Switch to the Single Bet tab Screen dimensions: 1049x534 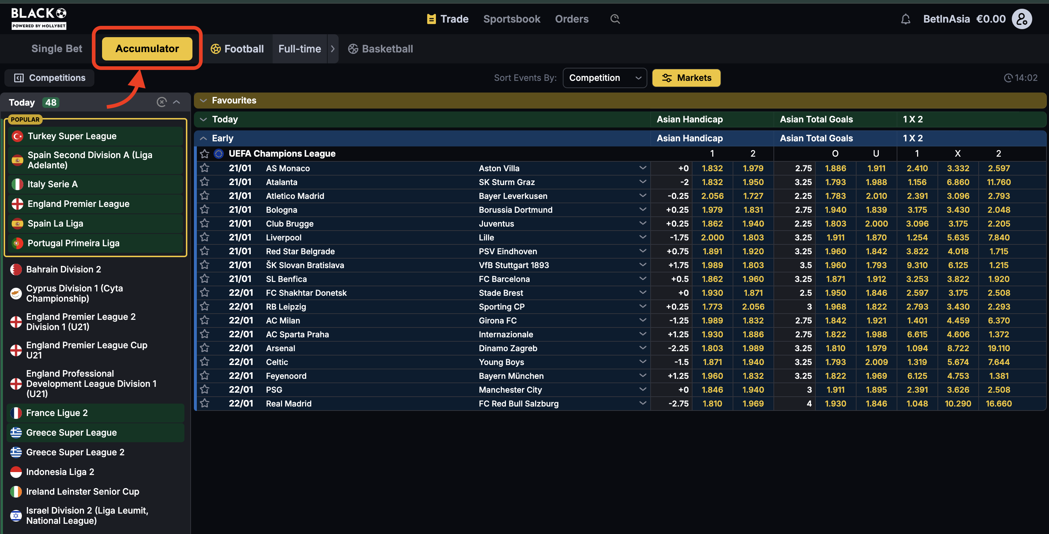tap(56, 49)
